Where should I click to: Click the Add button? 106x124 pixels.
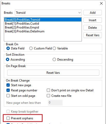(93, 13)
